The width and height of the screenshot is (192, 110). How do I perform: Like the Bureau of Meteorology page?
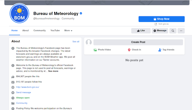pos(141,31)
